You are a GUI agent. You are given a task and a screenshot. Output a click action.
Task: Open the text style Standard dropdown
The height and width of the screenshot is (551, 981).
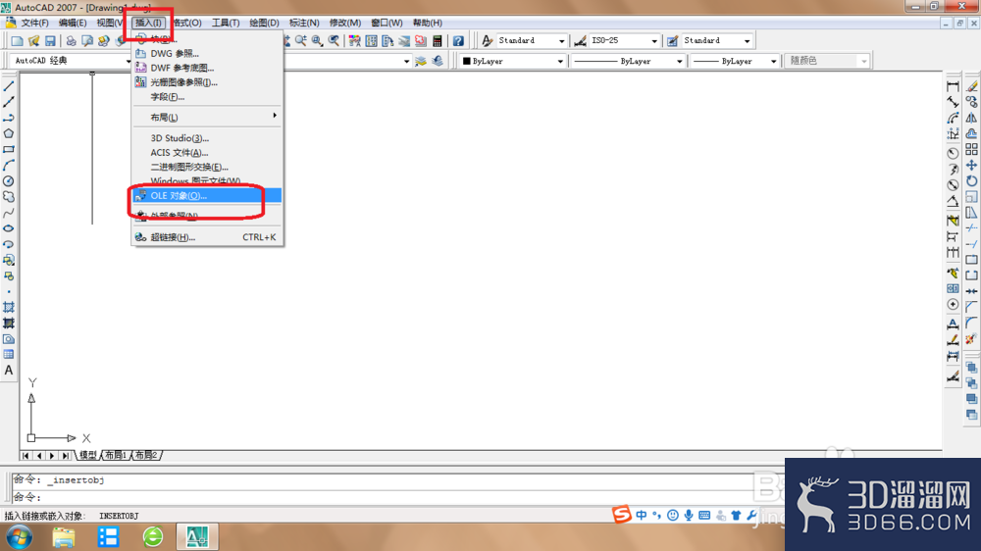(x=531, y=40)
